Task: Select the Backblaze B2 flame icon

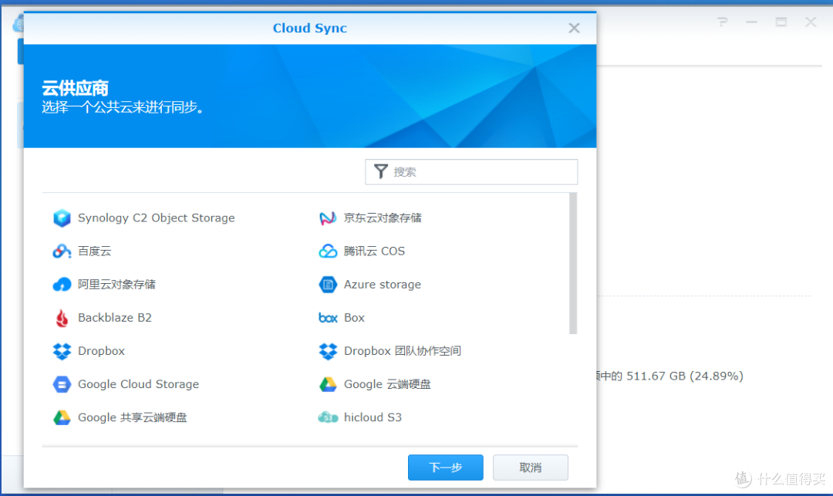Action: [62, 318]
